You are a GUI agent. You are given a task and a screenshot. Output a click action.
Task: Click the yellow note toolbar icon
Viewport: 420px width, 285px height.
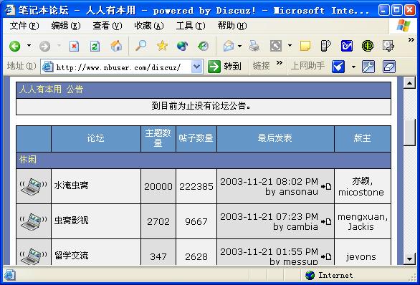(305, 46)
